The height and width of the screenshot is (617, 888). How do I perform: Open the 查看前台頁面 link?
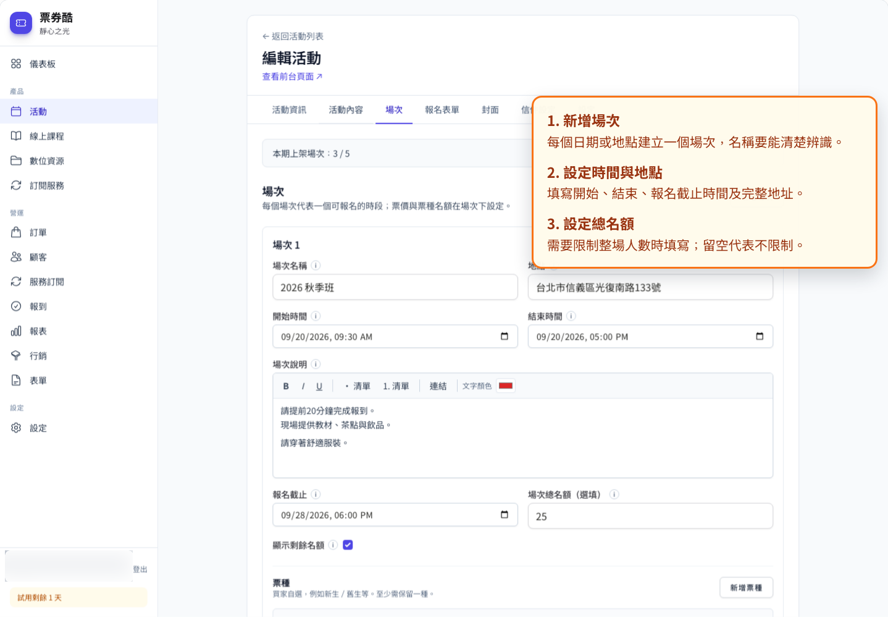coord(292,77)
